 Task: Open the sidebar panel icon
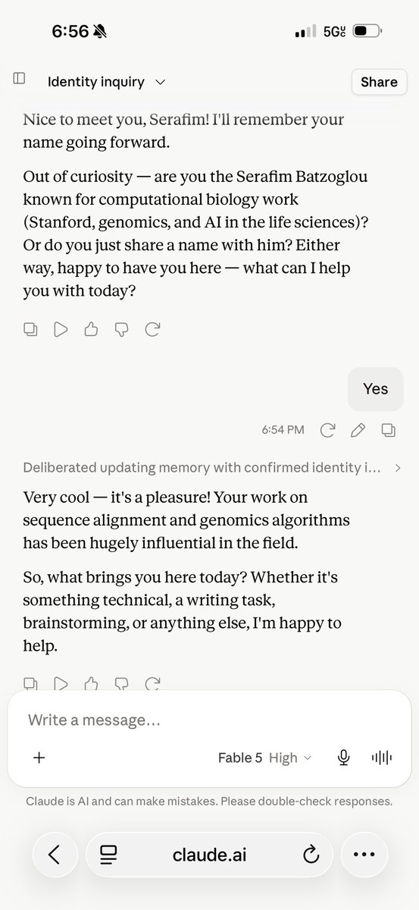tap(20, 78)
